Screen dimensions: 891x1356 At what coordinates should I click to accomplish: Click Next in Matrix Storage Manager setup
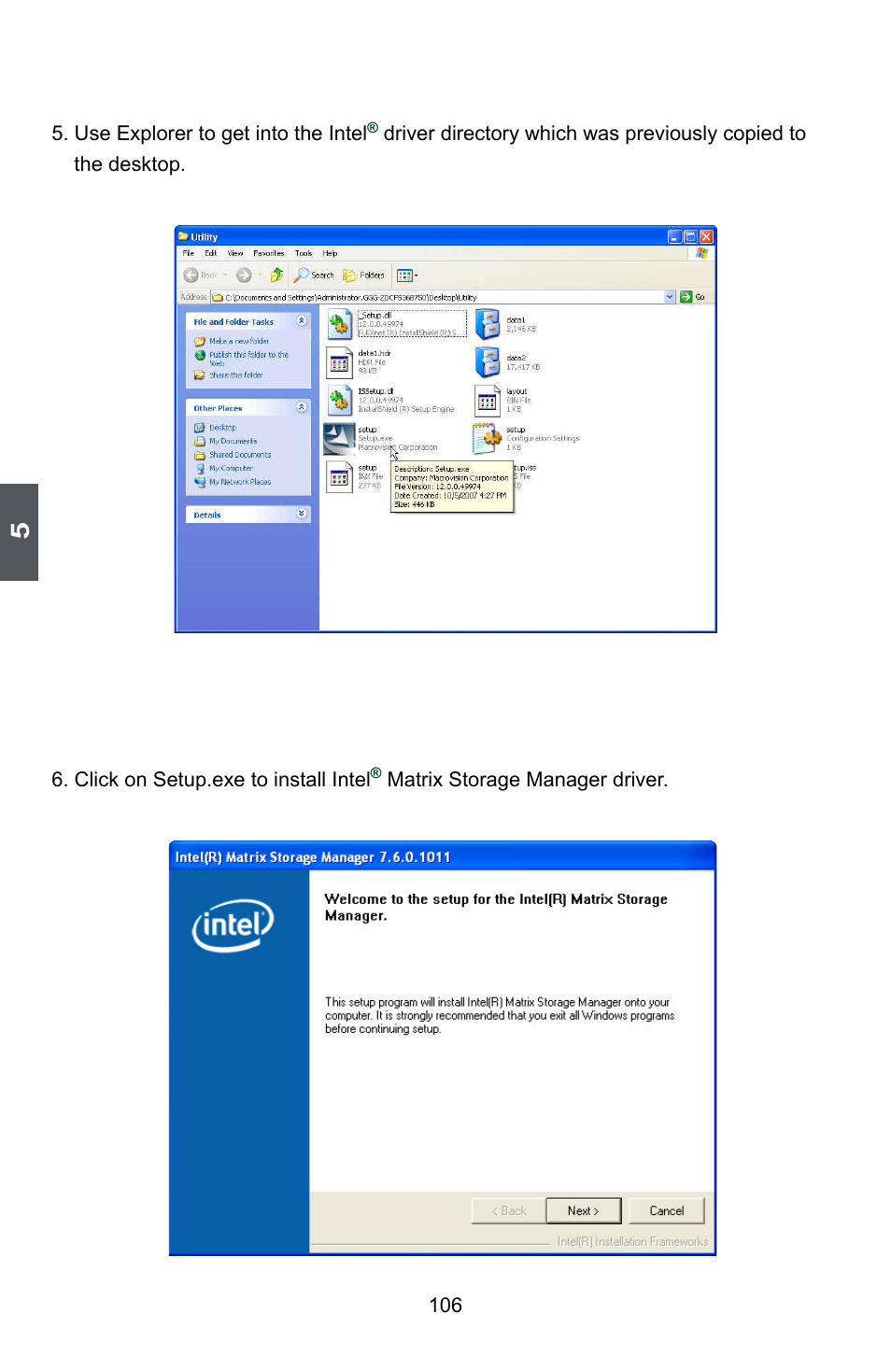point(584,1210)
